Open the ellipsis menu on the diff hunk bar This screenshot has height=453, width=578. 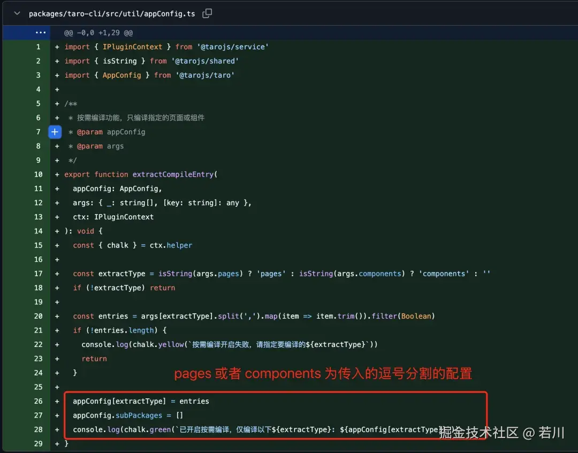[x=41, y=33]
